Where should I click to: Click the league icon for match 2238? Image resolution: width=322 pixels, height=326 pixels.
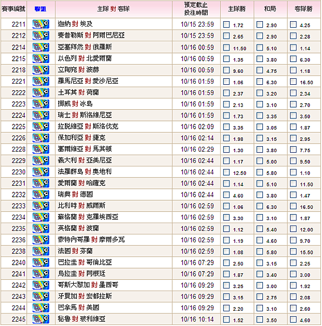point(41,251)
